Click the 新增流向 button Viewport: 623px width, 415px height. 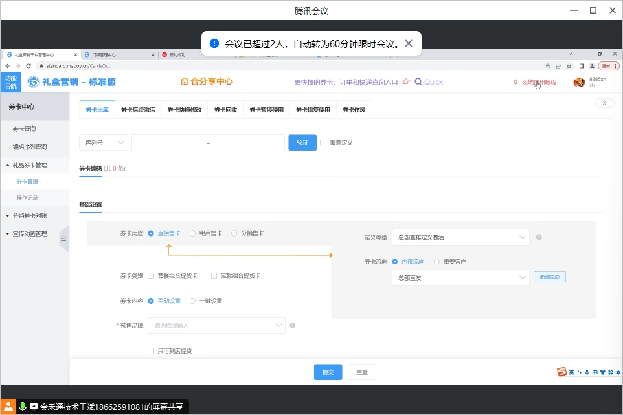click(x=550, y=277)
